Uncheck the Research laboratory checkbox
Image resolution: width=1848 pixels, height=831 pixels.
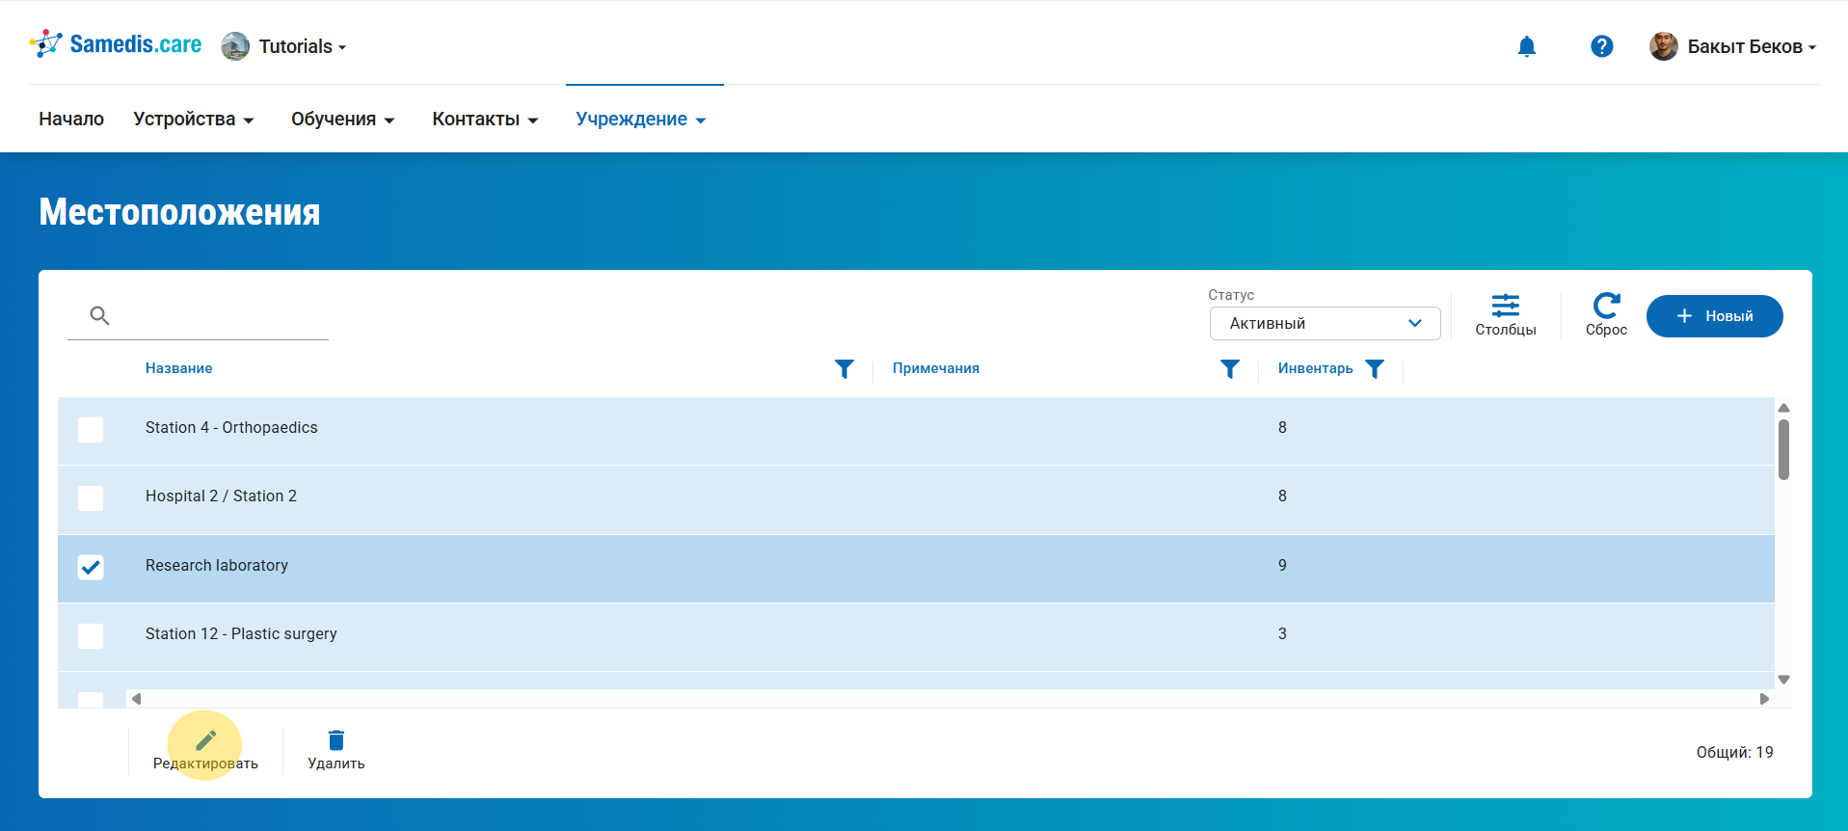click(x=91, y=567)
